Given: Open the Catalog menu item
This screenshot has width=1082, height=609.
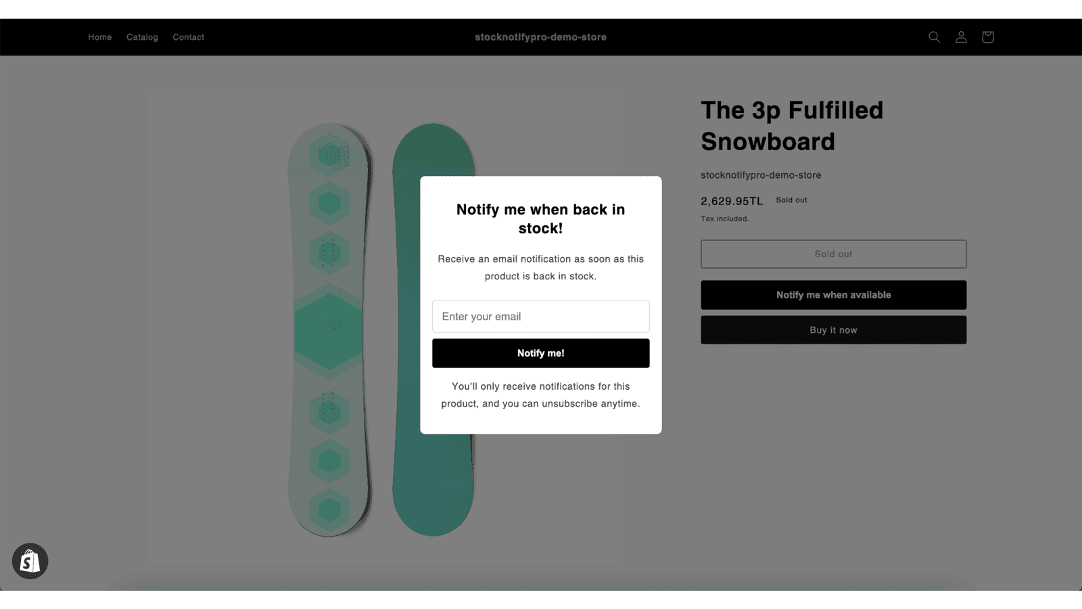Looking at the screenshot, I should pos(142,37).
